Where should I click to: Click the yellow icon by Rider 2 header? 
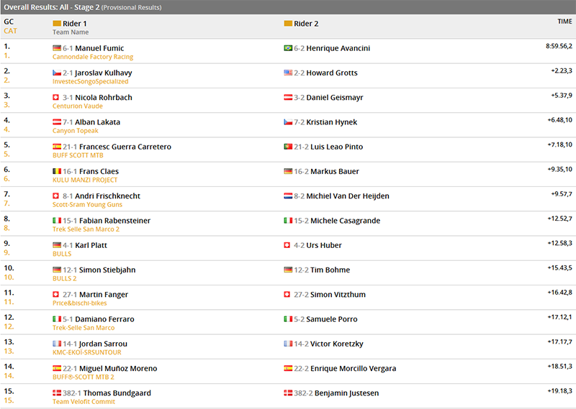point(288,24)
